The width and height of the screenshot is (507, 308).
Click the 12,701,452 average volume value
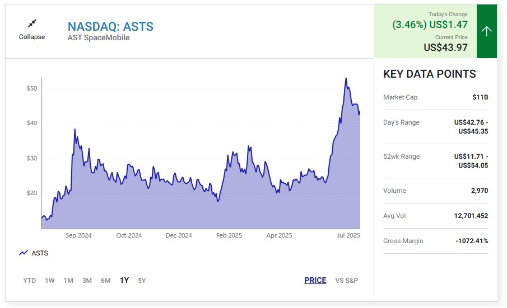[471, 216]
